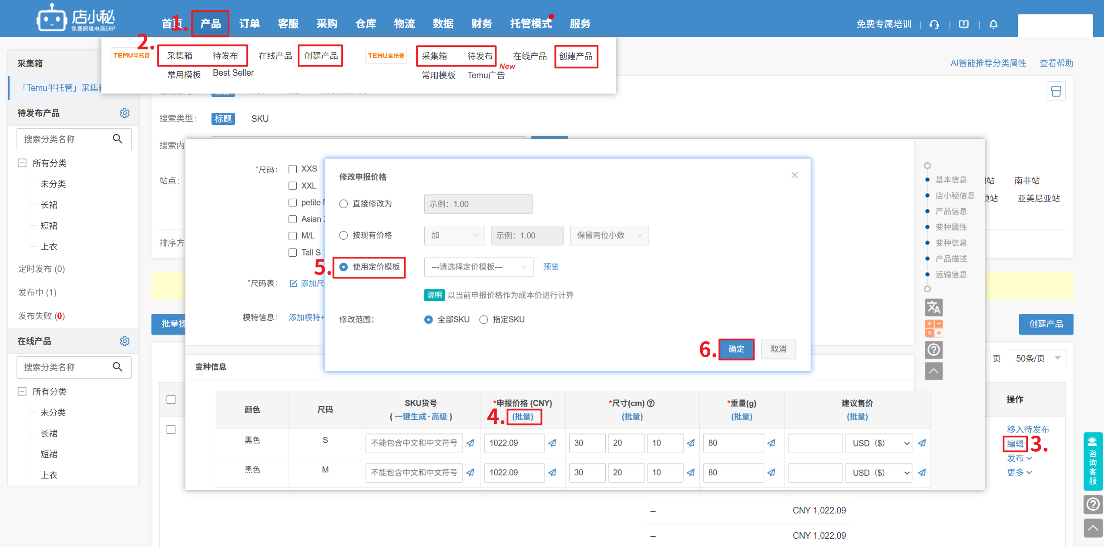
Task: Click the notification bell icon
Action: click(x=993, y=24)
